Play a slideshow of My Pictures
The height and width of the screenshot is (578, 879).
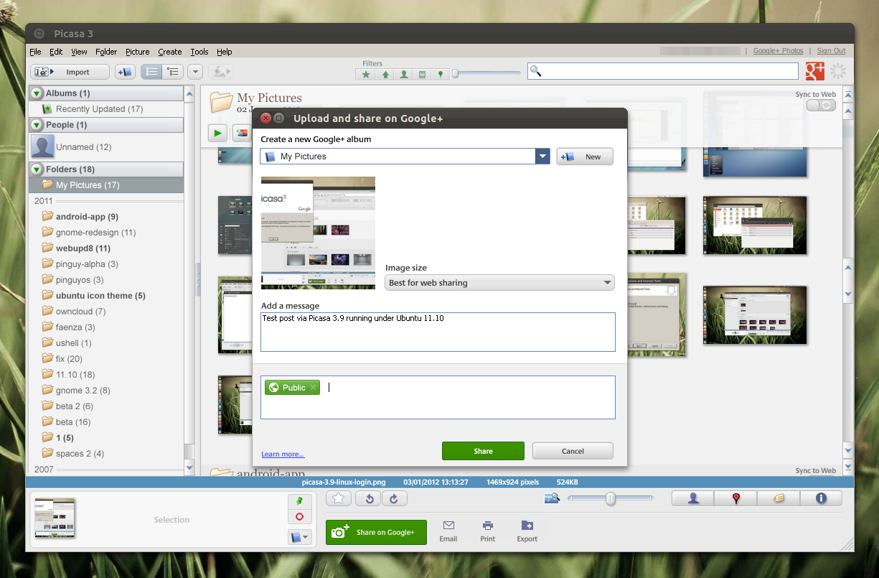pyautogui.click(x=217, y=133)
